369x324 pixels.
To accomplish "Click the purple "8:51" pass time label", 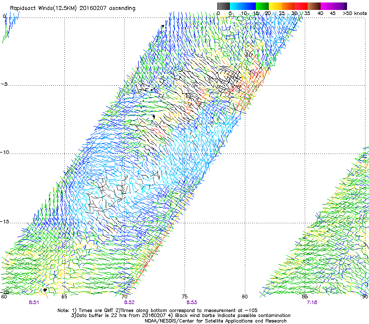I will tap(34, 303).
